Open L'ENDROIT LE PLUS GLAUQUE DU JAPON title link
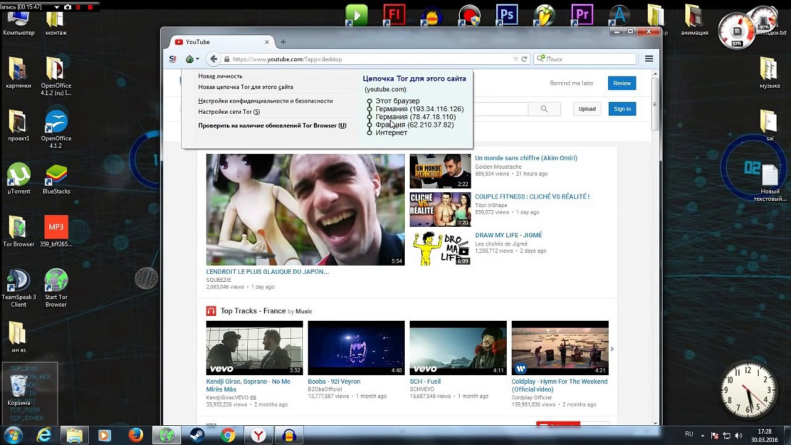Screen dimensions: 791x445 coord(268,271)
